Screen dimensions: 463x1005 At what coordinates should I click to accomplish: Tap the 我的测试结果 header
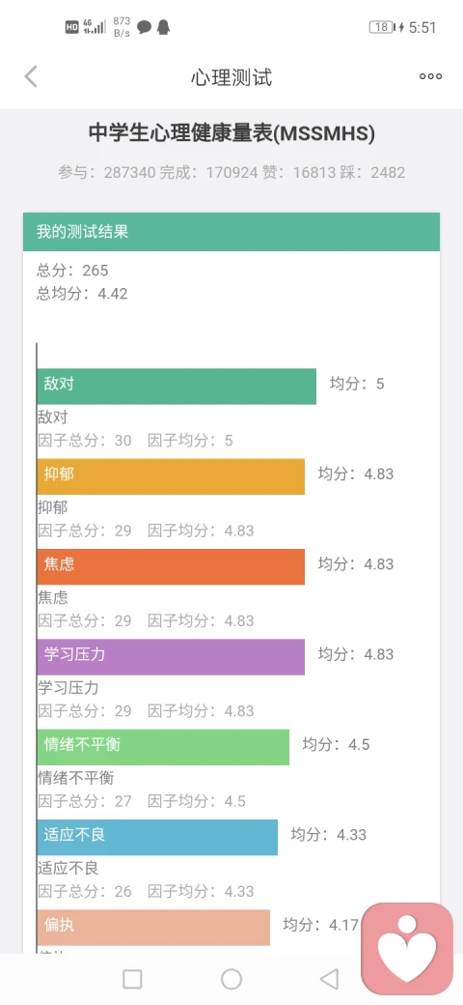(231, 231)
